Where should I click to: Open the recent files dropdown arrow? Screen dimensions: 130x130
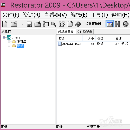point(22,24)
